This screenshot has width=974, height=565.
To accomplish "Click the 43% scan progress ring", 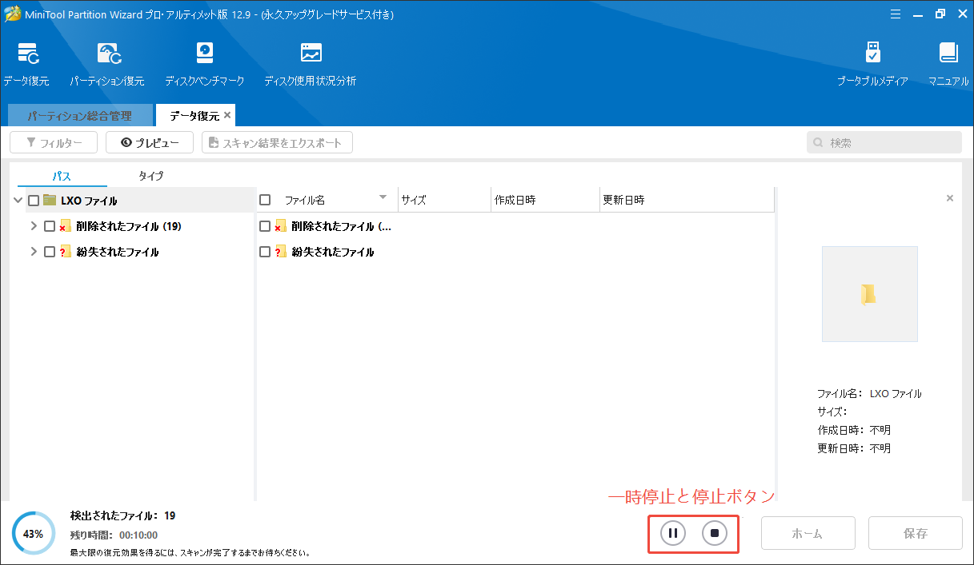I will pyautogui.click(x=33, y=534).
